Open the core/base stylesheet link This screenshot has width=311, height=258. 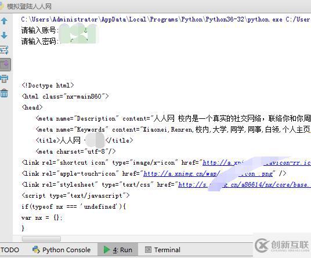[x=244, y=184]
